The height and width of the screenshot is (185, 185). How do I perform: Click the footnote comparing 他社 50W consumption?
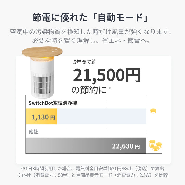coord(92,175)
